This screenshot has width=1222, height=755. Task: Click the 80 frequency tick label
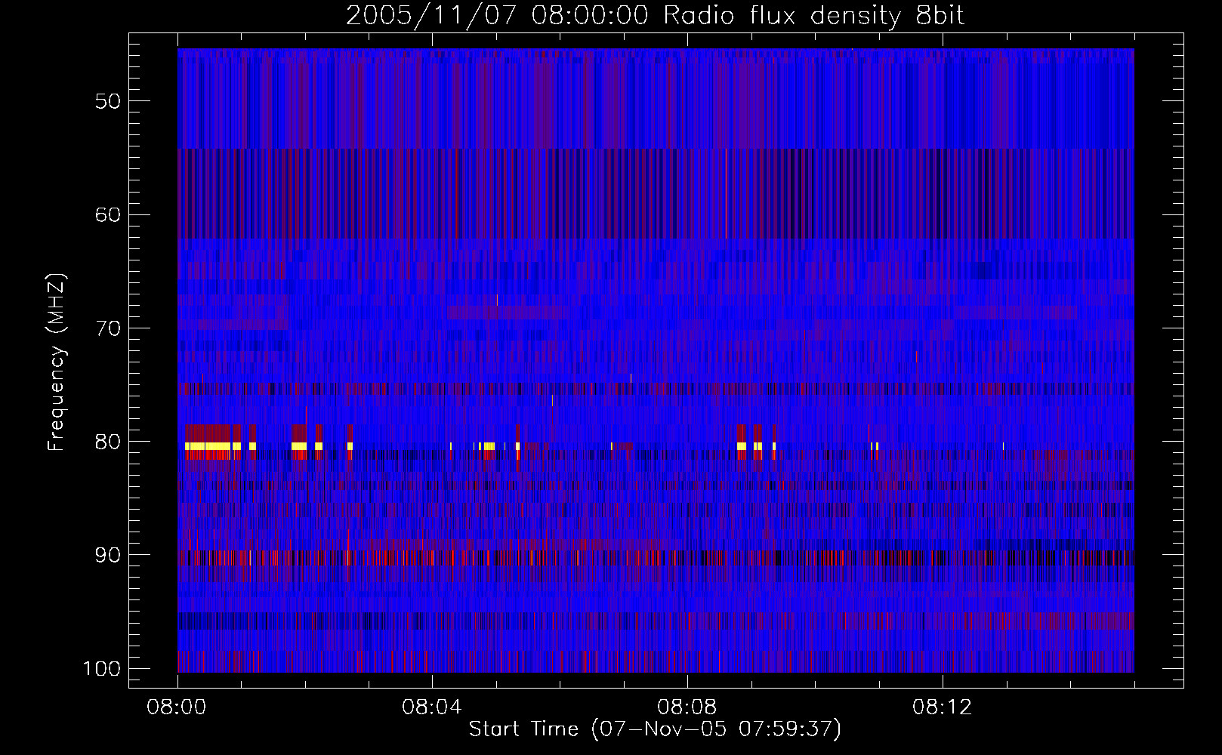[x=108, y=442]
